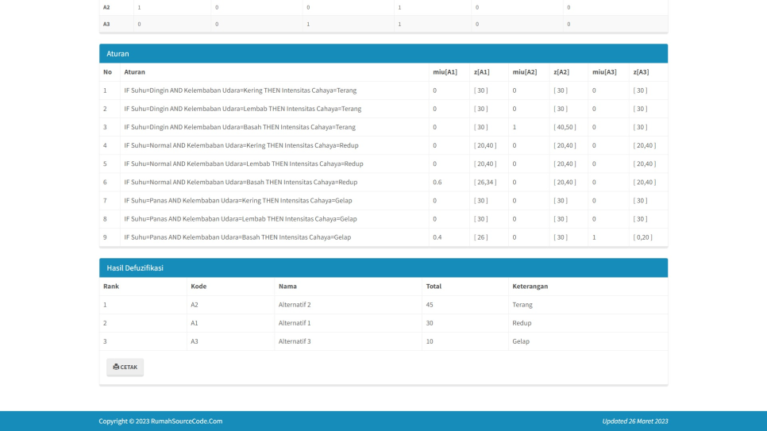Click the total value 45
767x431 pixels.
(x=430, y=305)
